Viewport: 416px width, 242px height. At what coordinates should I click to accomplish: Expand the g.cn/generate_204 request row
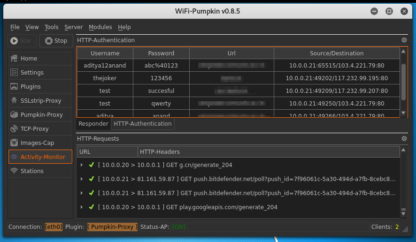click(x=82, y=165)
